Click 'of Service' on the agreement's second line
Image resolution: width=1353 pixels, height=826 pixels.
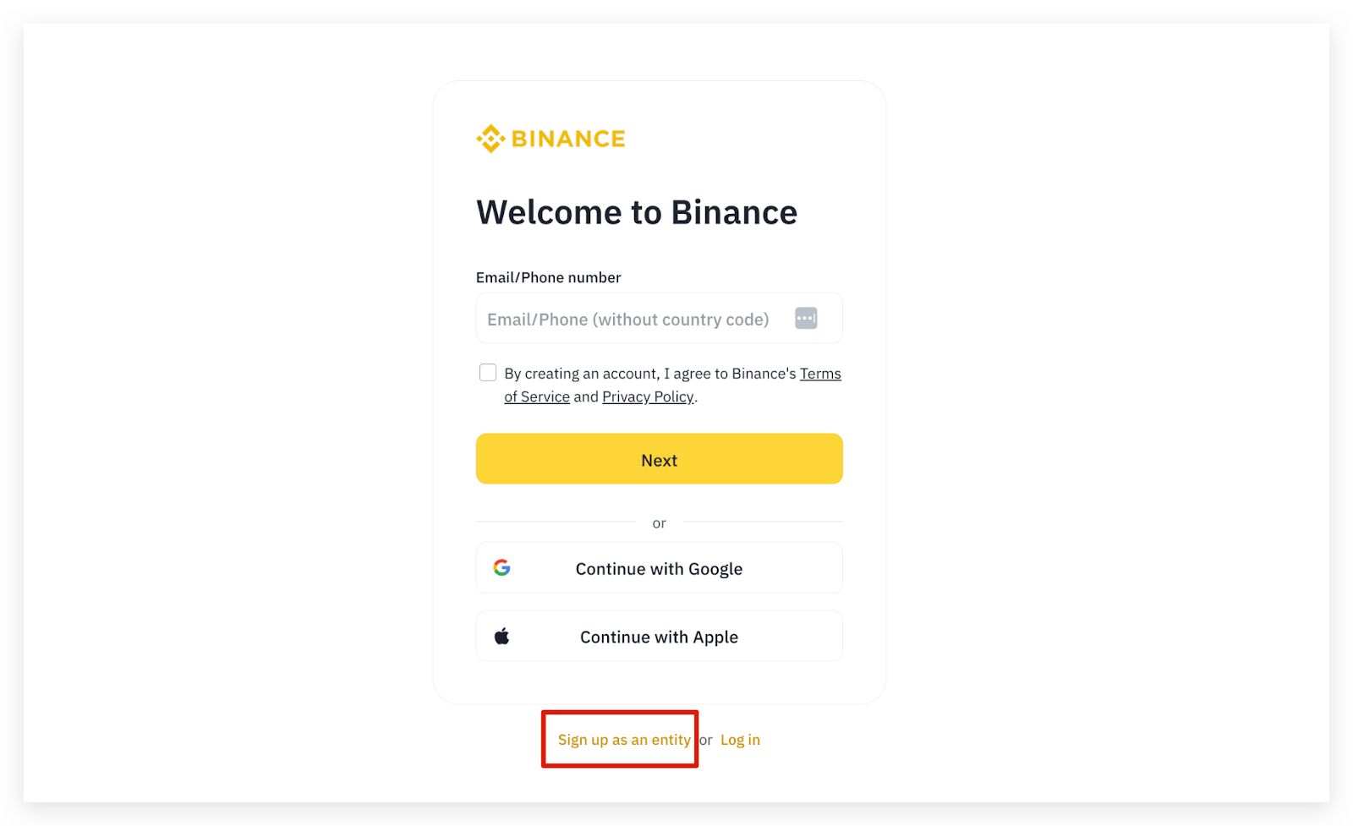pos(537,397)
